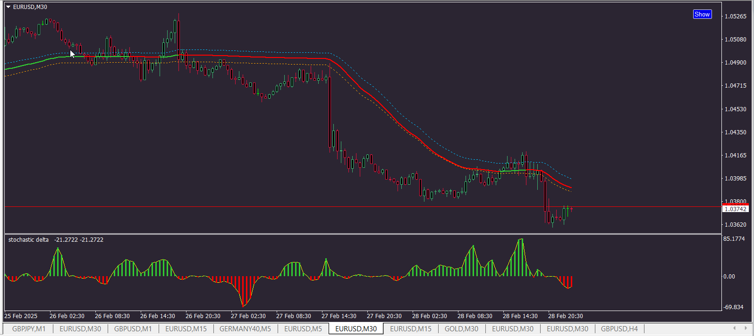
Task: Select the GERMANY40,M5 chart tab
Action: pyautogui.click(x=245, y=328)
